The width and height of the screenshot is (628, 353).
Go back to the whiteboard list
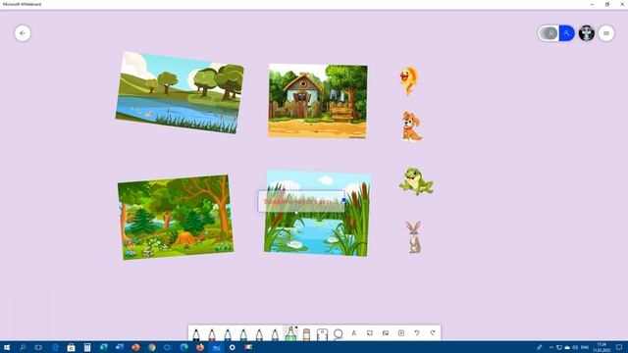point(23,33)
